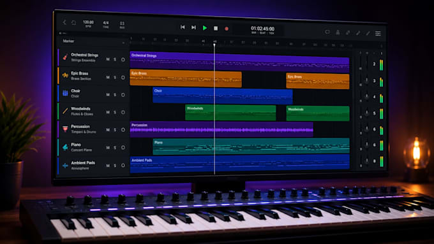Skip to the next marker in transport
Viewport: 434px width, 244px height.
point(193,27)
